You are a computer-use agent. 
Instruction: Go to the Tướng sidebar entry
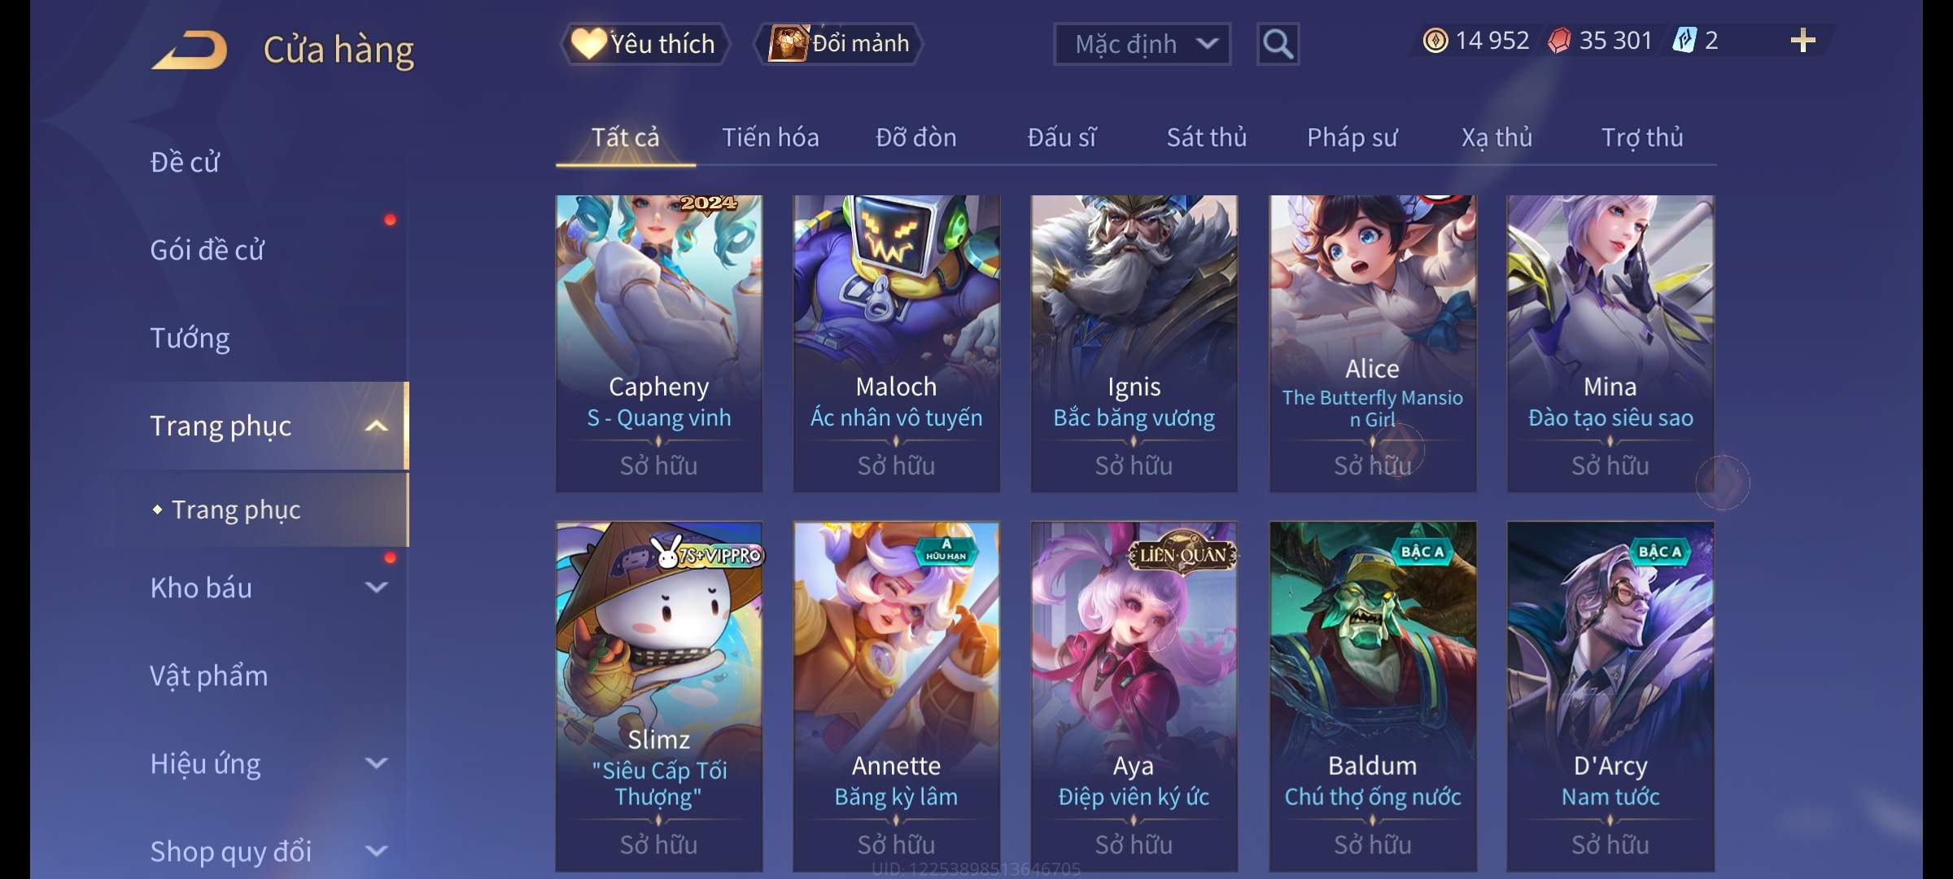[x=190, y=338]
